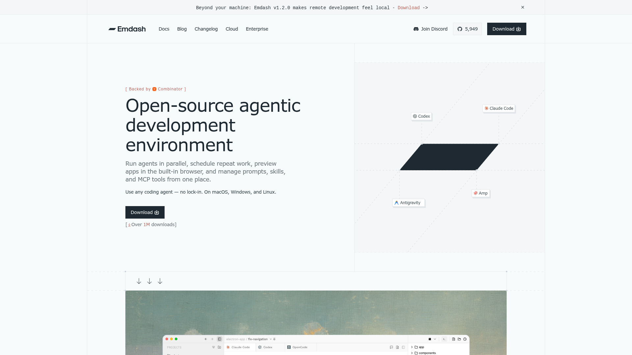This screenshot has height=355, width=632.
Task: Open the Enterprise nav link
Action: [257, 29]
